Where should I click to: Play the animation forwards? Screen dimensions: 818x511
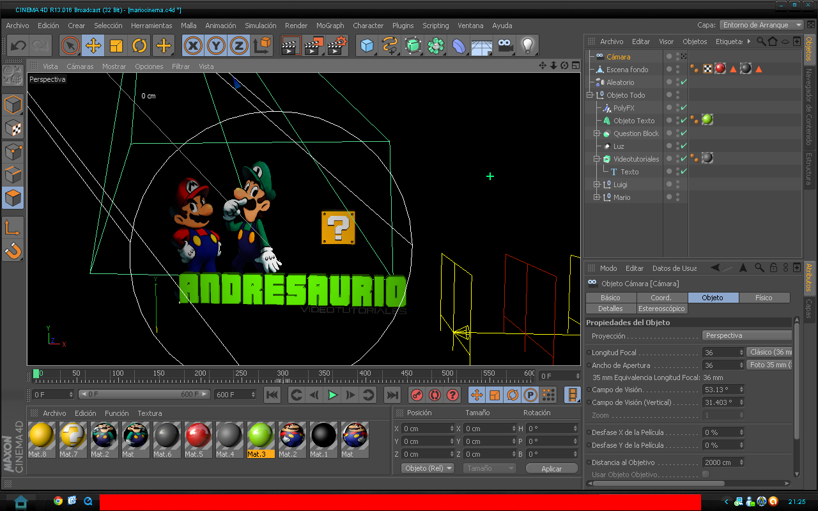point(332,395)
